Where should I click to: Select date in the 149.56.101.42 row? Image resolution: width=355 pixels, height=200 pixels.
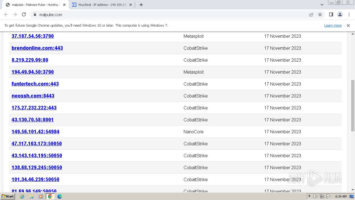(283, 132)
